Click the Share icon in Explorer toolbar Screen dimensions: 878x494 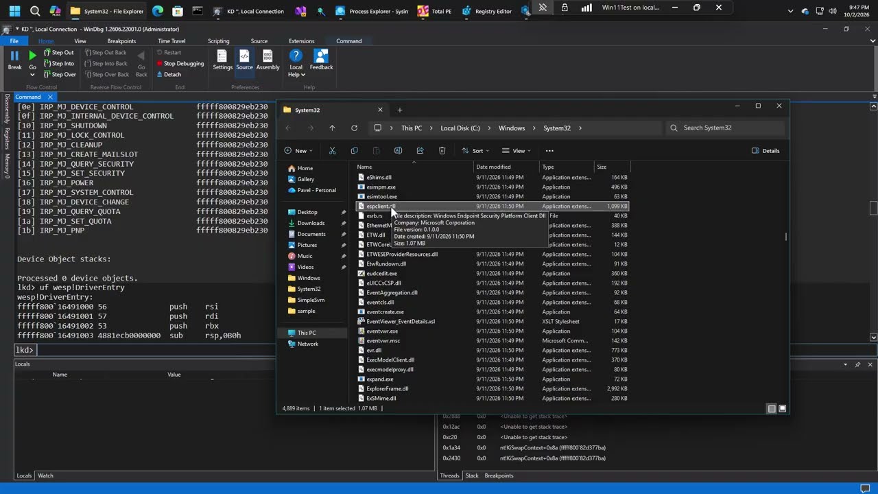pos(420,151)
